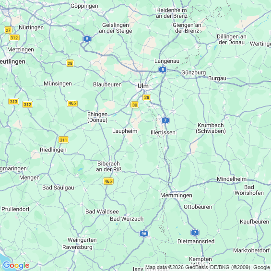Select the Krumbach (Schwaben) label
Image resolution: width=271 pixels, height=271 pixels.
211,128
